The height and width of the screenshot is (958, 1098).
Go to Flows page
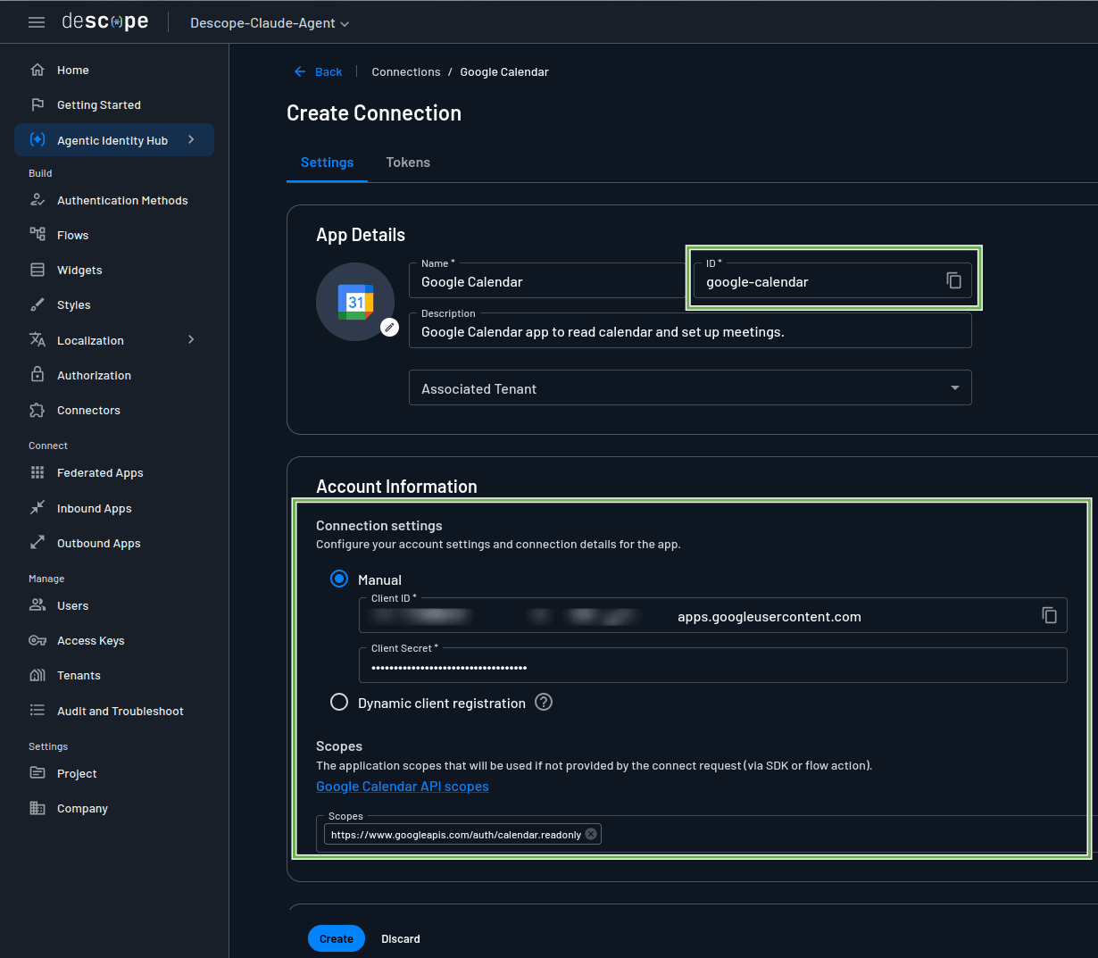(114, 235)
